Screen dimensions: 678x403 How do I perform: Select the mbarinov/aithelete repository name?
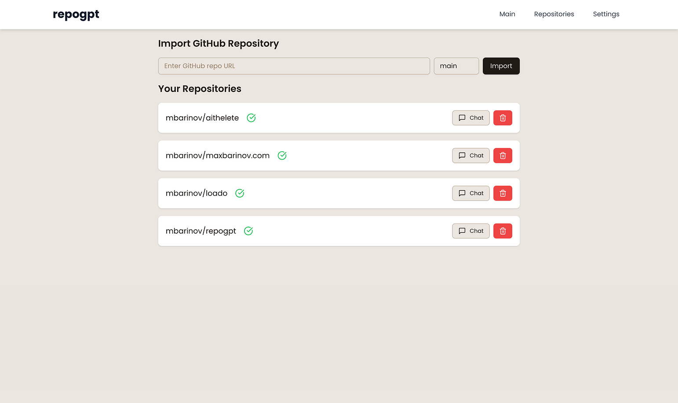coord(202,118)
